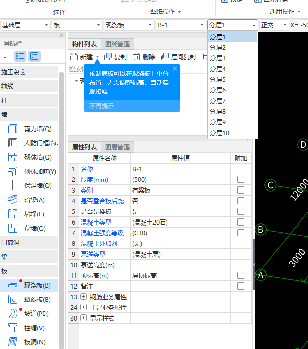Switch navigation bar to detailed list view

tap(34, 56)
